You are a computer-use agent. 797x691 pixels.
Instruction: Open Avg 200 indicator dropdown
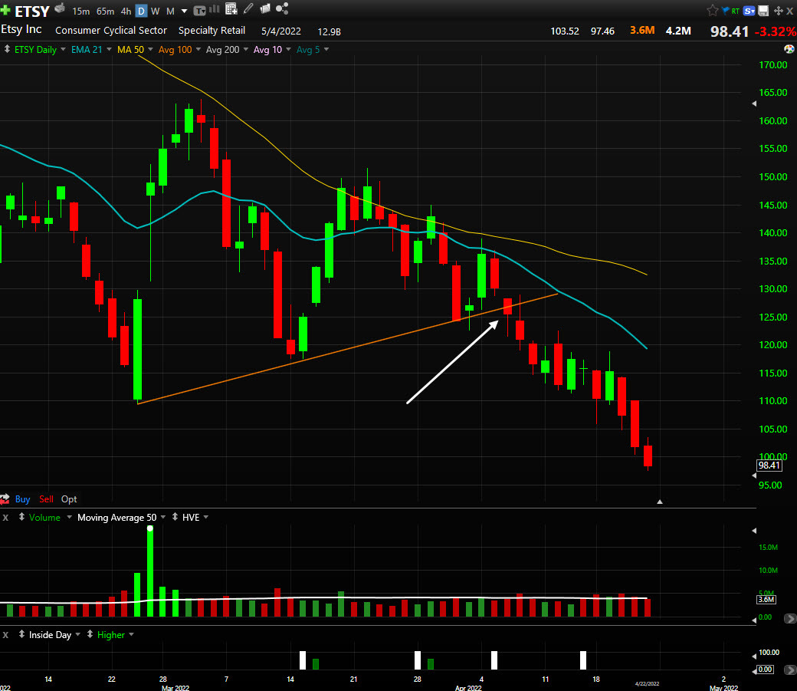[x=246, y=49]
